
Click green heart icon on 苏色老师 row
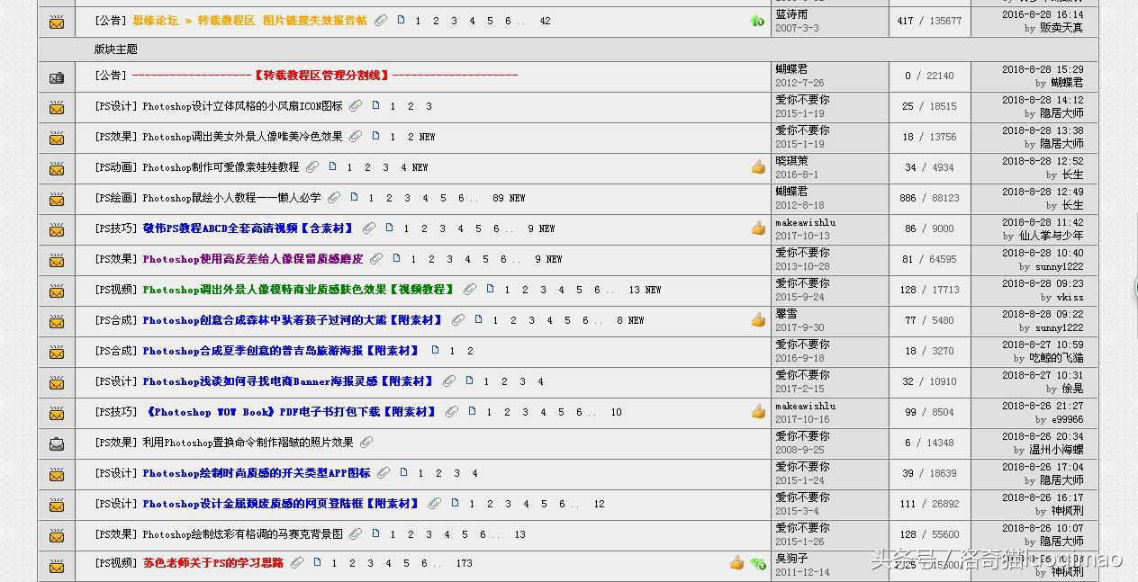(x=758, y=563)
